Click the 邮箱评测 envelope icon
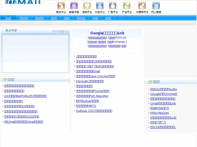Image resolution: width=197 pixels, height=147 pixels. point(74,5)
